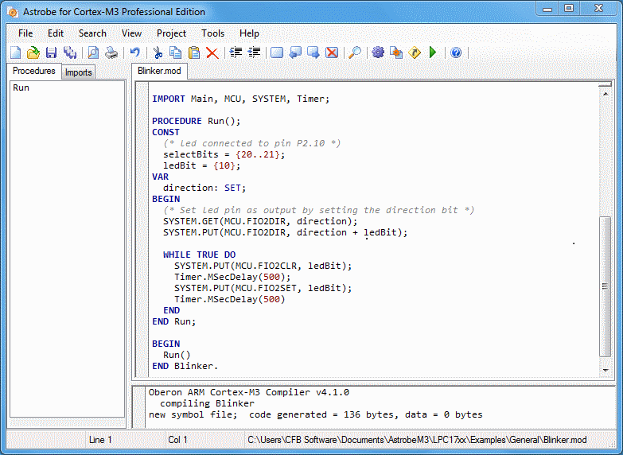Click the Blinker.mod file path in status bar
Screen dimensions: 623x455
[417, 440]
